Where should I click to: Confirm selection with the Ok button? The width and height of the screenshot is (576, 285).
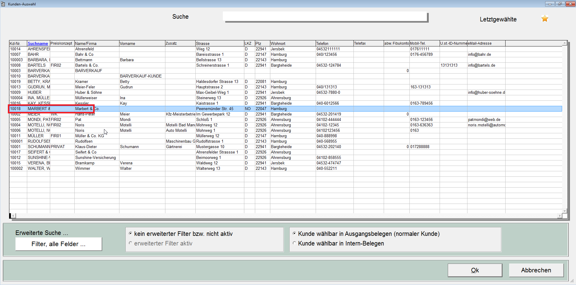click(x=475, y=270)
